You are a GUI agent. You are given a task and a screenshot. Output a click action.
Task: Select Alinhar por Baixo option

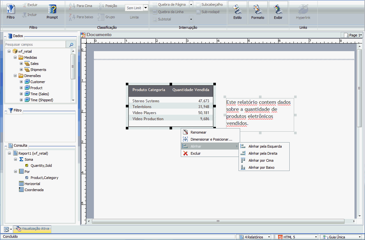[x=264, y=167]
